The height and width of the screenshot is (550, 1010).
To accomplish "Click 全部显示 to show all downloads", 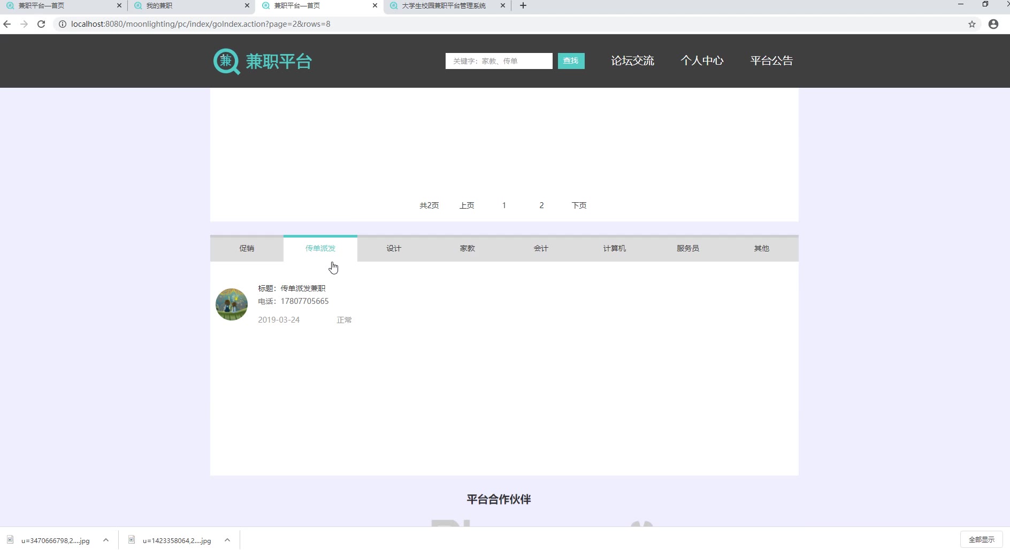I will [x=982, y=540].
